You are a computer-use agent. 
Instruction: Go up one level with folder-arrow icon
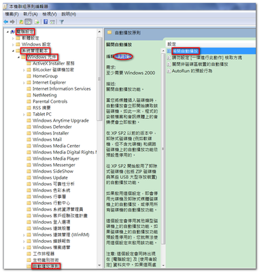(21, 22)
